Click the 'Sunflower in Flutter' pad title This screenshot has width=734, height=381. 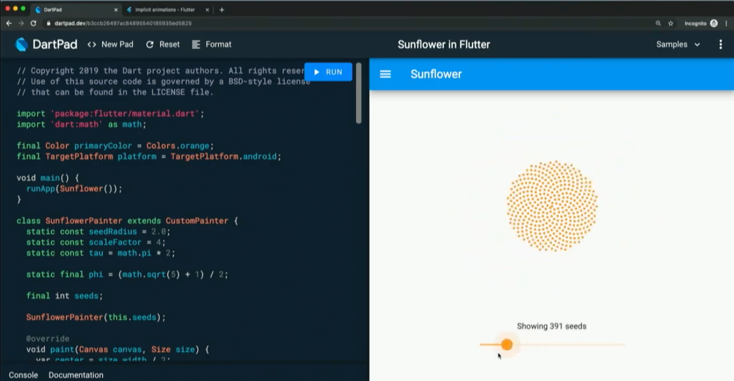(x=444, y=45)
